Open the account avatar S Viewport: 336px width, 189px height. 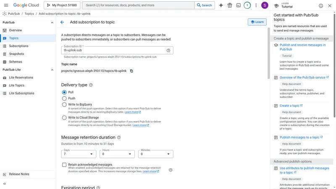[265, 5]
